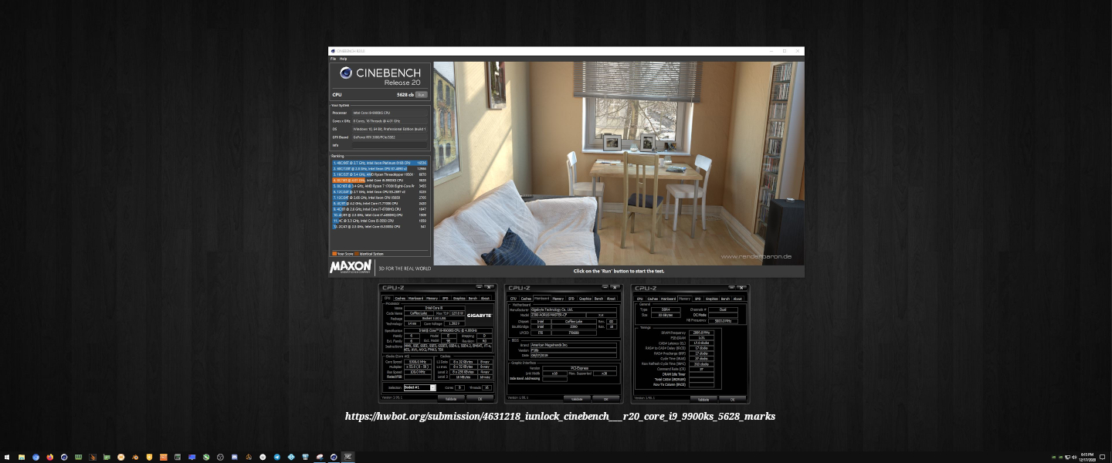The width and height of the screenshot is (1112, 463).
Task: Click OK in right CPU-Z window
Action: [732, 400]
